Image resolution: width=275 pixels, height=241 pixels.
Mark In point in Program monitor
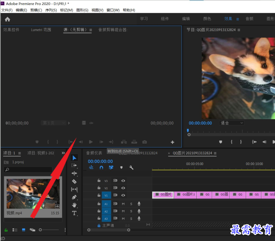231,142
